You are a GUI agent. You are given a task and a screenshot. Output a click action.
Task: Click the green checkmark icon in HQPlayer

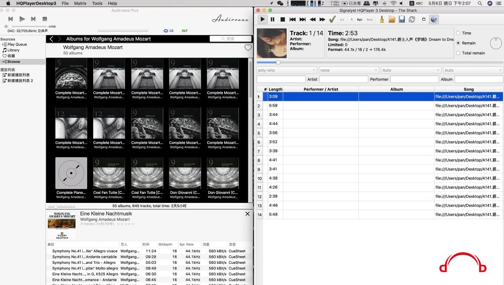pos(332,20)
